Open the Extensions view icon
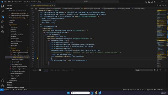168x95 pixels. (x=2, y=26)
